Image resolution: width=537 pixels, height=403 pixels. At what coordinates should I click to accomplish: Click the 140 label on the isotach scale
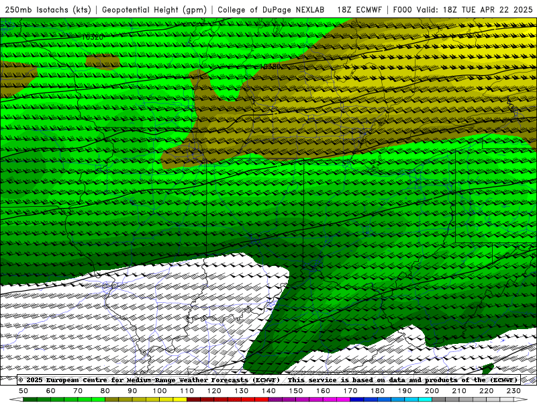[x=268, y=391]
